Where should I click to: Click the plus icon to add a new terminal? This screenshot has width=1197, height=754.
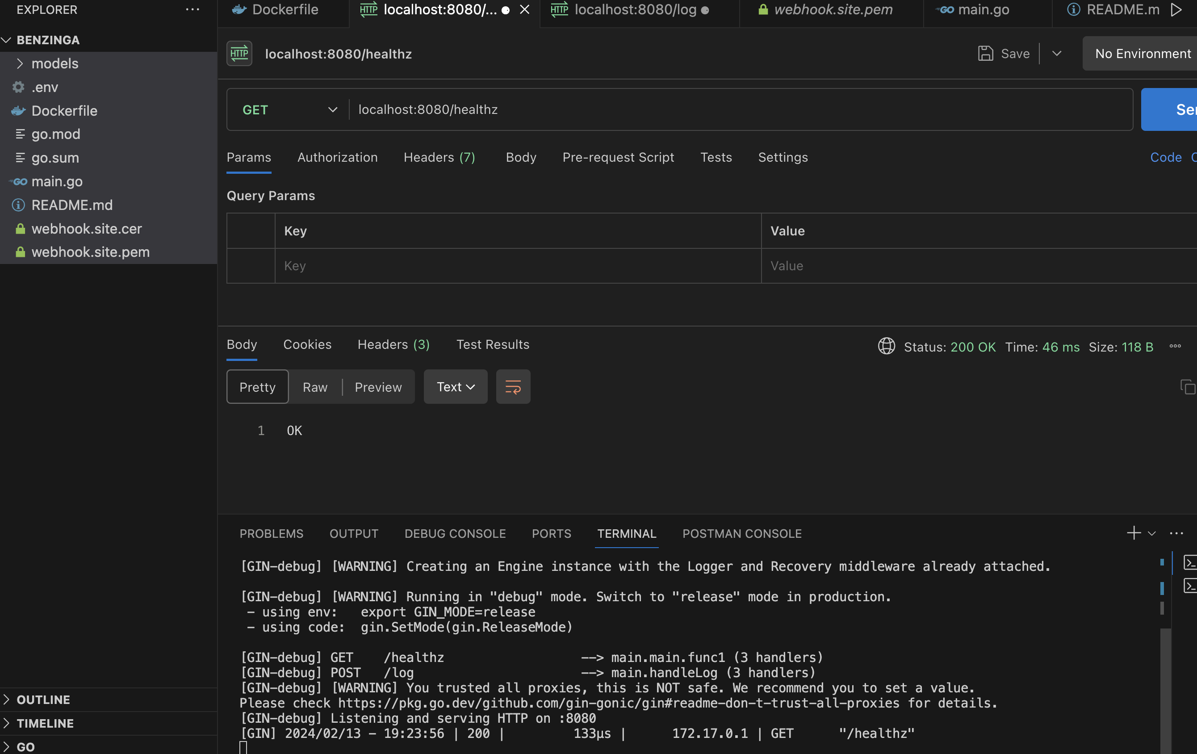click(x=1134, y=533)
